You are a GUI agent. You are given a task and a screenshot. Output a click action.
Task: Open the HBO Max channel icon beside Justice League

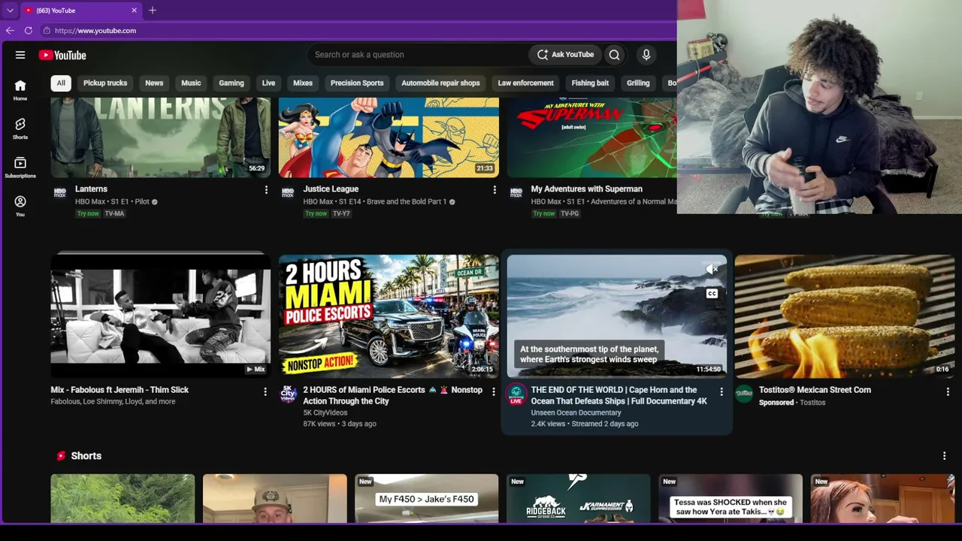[287, 193]
